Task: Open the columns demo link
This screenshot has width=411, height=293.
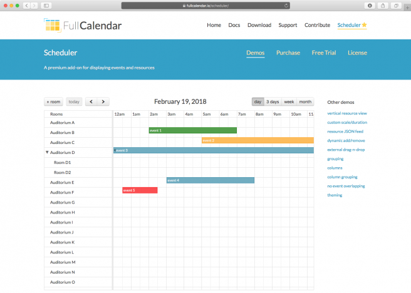Action: point(335,168)
